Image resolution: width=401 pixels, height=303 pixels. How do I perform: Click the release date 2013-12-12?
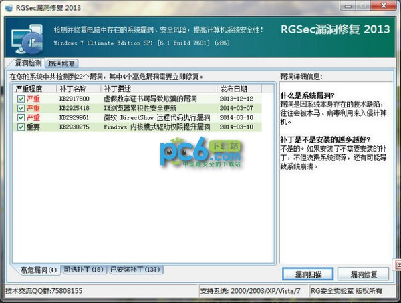pyautogui.click(x=237, y=99)
